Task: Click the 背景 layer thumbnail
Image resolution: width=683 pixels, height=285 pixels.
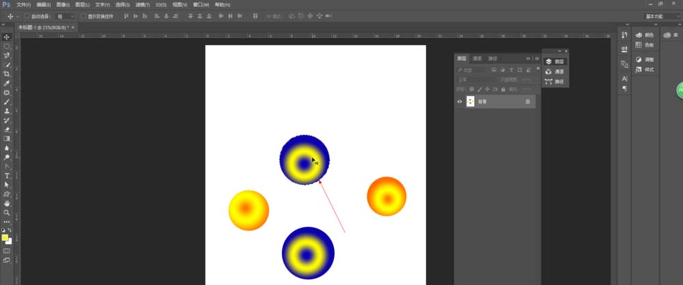Action: coord(470,102)
